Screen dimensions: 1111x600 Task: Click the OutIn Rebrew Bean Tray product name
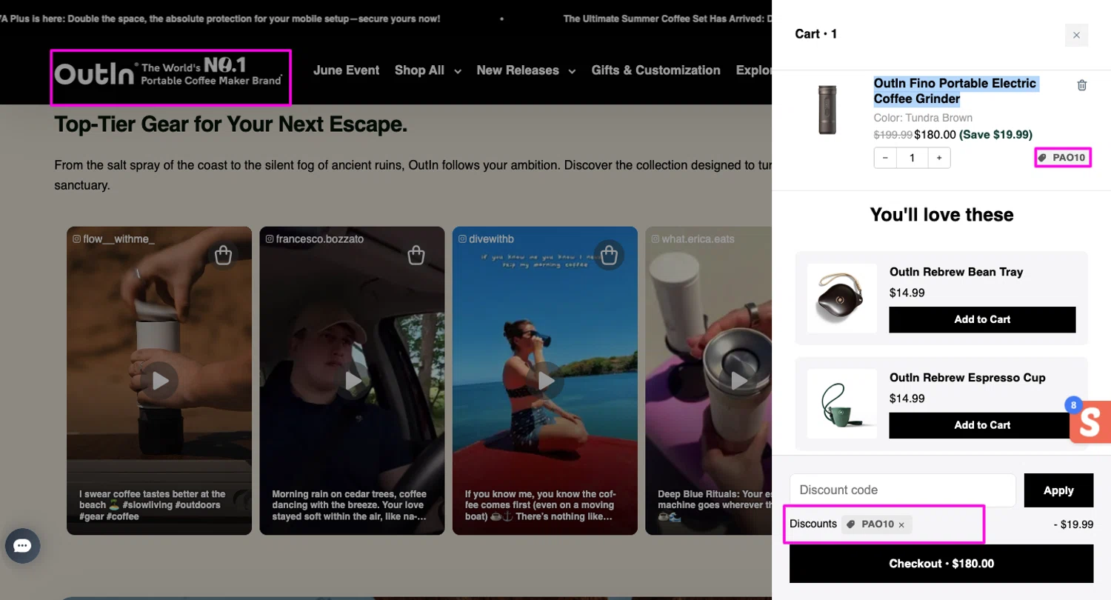[x=956, y=272]
